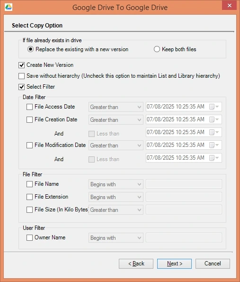The width and height of the screenshot is (240, 282).
Task: Toggle the Select Filter checkbox
Action: coord(22,87)
